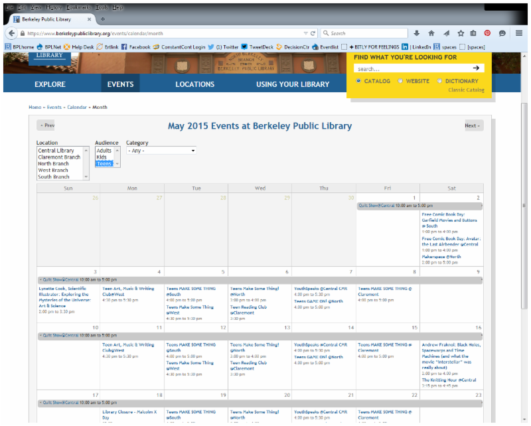Select Claremont Branch in Location list
Screen dimensions: 531x426
tap(59, 157)
